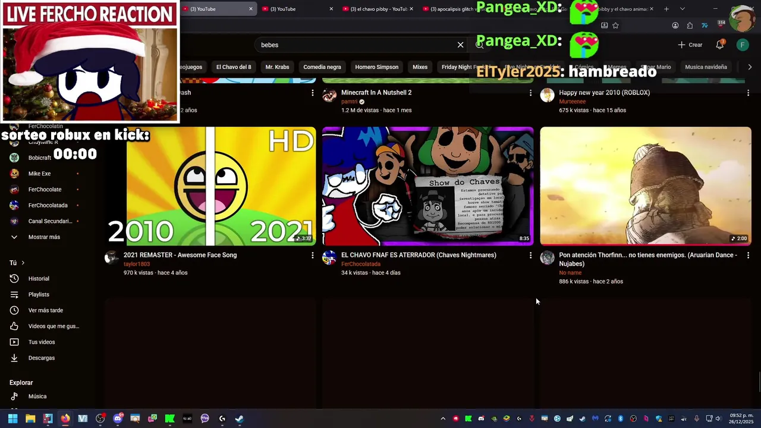Image resolution: width=761 pixels, height=428 pixels.
Task: Bookmark this page with star icon
Action: [x=615, y=26]
